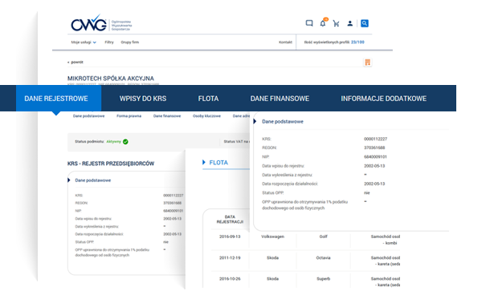
Task: Collapse Dane podstawowe in the right panel
Action: (x=255, y=122)
